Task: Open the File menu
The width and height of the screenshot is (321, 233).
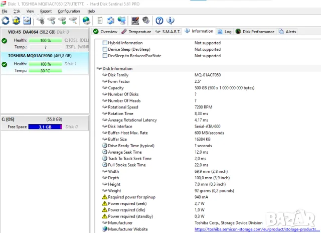Action: click(x=5, y=11)
